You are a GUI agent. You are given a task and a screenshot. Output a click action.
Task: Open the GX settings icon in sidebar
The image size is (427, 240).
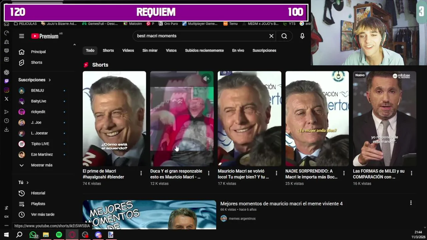pyautogui.click(x=6, y=216)
